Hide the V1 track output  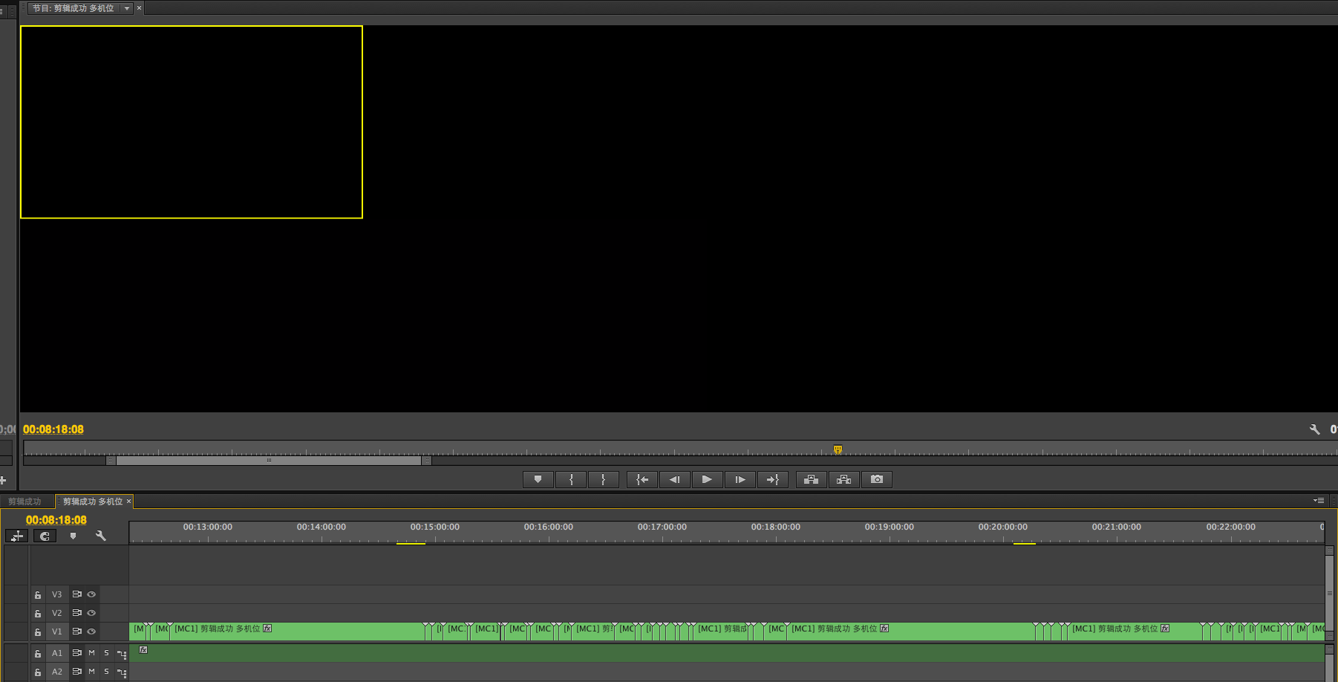point(91,631)
